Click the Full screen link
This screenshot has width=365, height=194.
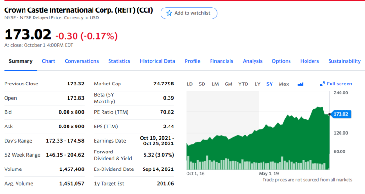click(336, 84)
